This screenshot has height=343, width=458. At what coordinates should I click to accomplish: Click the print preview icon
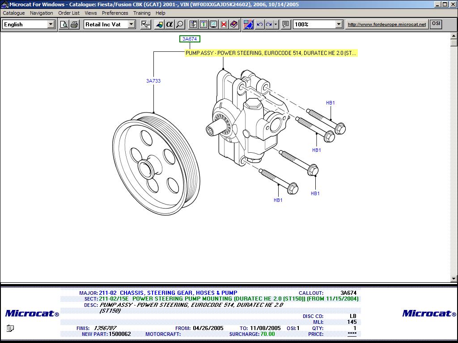click(x=64, y=25)
